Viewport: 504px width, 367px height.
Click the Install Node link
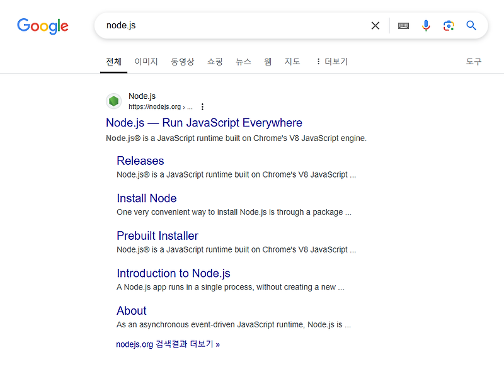(146, 198)
